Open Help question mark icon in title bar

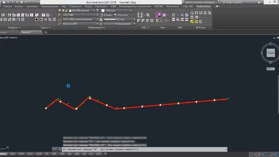click(x=259, y=2)
